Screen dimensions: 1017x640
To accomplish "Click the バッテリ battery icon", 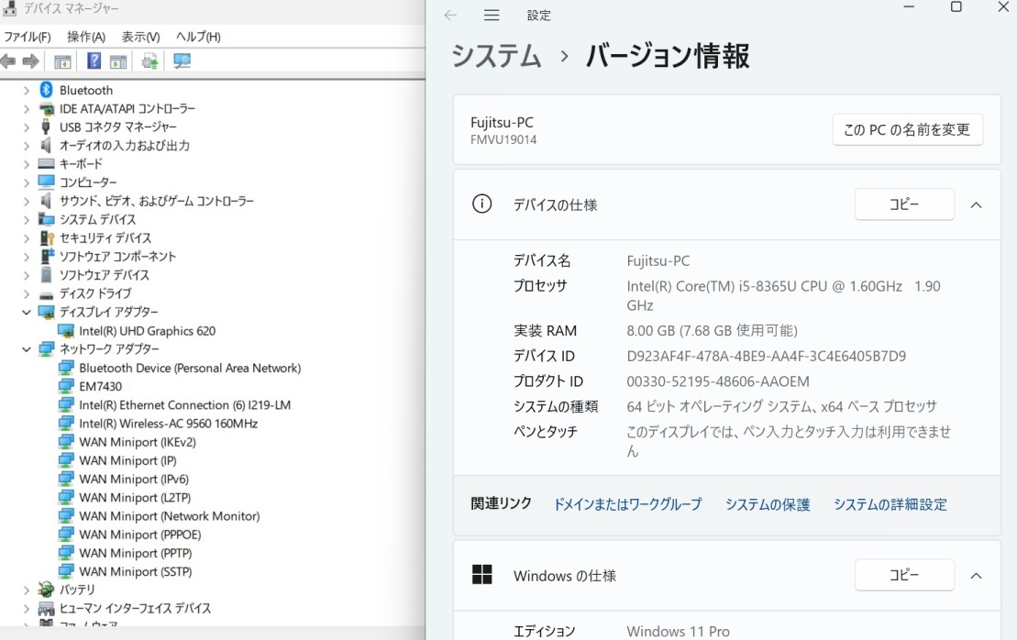I will pos(46,590).
